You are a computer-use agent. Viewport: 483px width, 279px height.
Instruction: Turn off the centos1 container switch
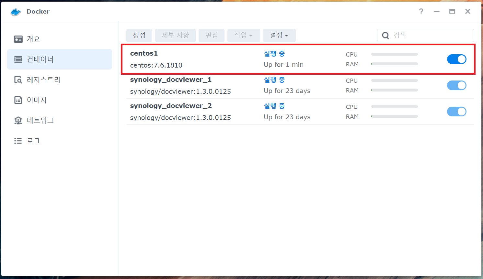[x=456, y=59]
